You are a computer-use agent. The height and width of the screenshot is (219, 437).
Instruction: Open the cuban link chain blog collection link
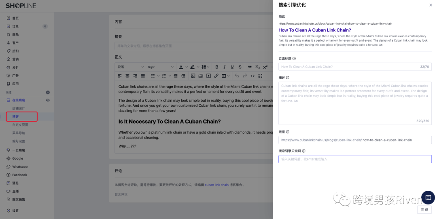click(216, 185)
